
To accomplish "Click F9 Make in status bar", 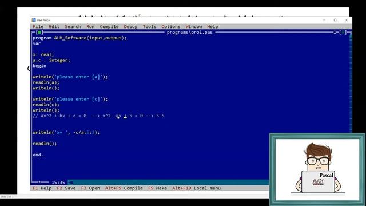I will point(158,188).
